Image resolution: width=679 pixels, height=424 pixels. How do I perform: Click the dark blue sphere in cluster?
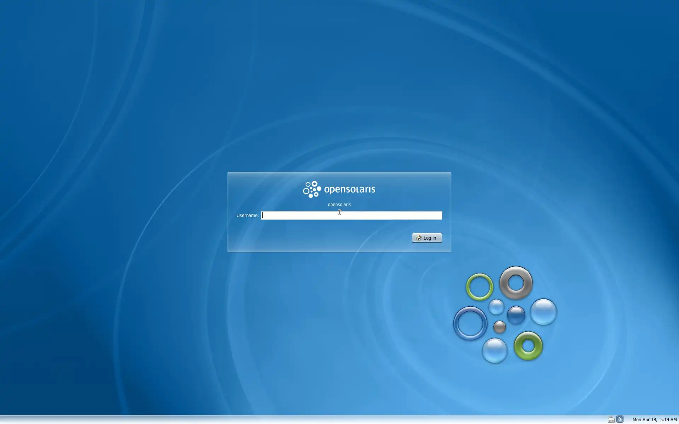[x=516, y=315]
